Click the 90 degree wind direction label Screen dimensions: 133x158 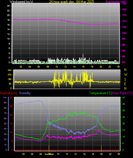[10, 84]
